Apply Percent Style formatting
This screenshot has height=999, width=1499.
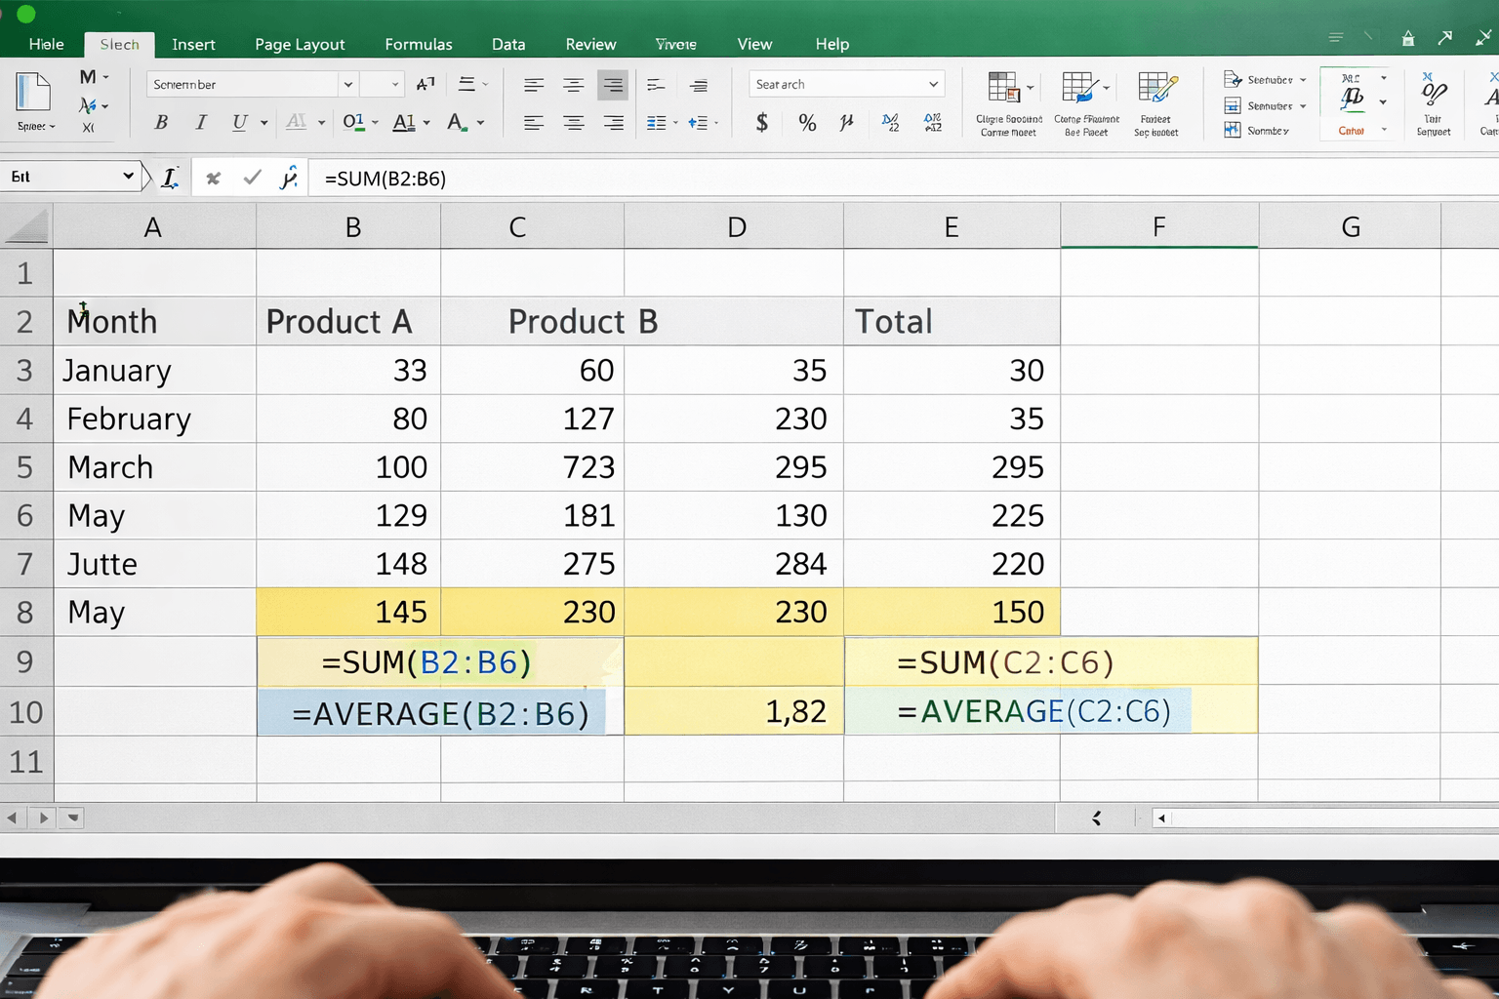pos(807,123)
